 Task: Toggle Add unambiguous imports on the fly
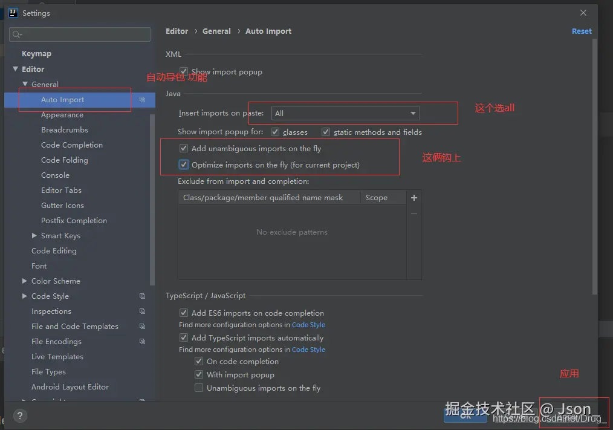click(x=184, y=149)
